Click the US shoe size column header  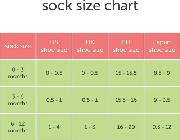click(x=54, y=46)
